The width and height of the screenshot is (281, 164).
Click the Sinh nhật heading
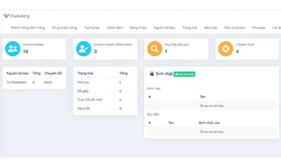[x=164, y=74]
